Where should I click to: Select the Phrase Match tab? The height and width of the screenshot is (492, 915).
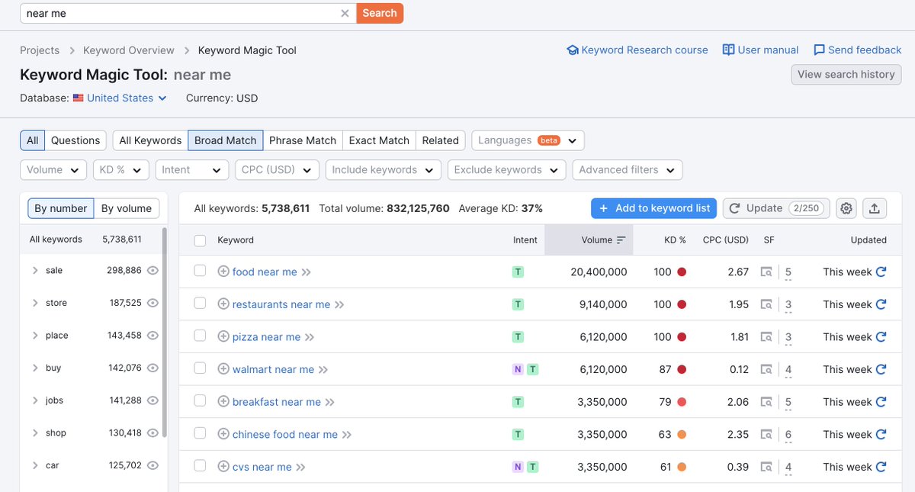(303, 140)
